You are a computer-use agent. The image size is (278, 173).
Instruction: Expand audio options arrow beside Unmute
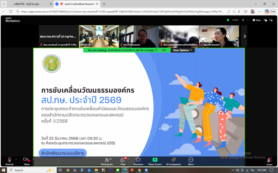click(16, 159)
